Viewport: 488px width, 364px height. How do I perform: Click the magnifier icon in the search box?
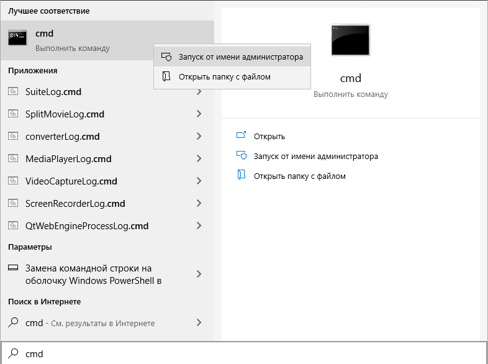13,353
